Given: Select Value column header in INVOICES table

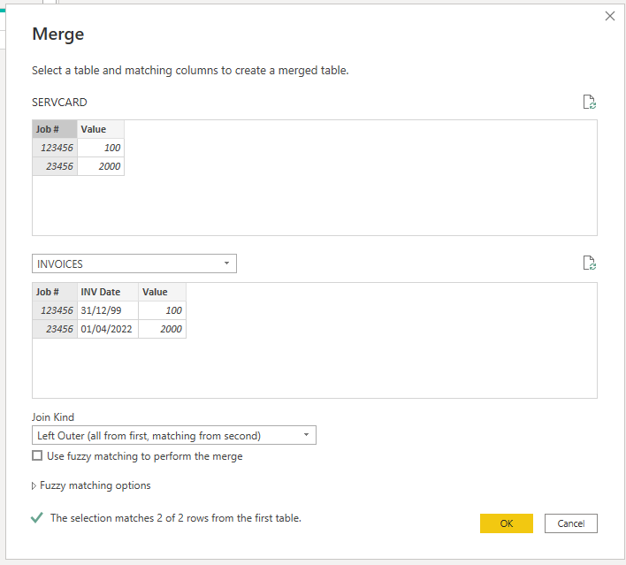Looking at the screenshot, I should (162, 292).
